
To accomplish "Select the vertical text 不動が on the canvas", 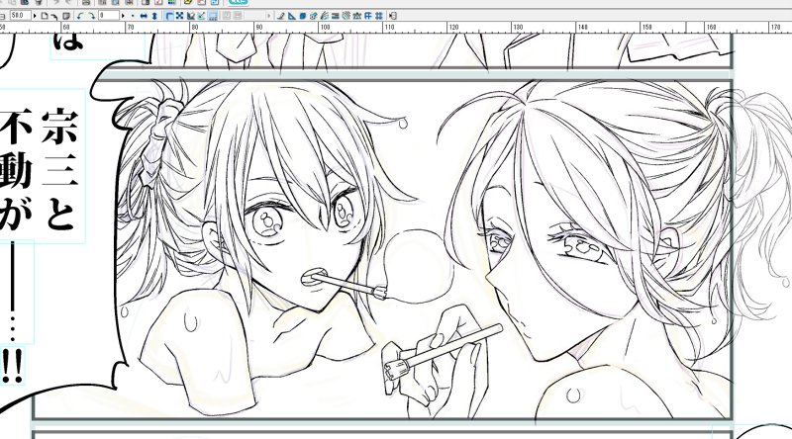I will tap(15, 170).
